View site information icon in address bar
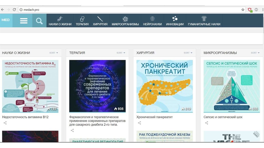This screenshot has height=148, width=264. click(21, 10)
